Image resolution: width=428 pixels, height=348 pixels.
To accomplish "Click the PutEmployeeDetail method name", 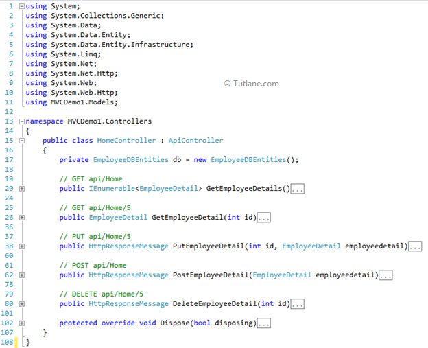I will 209,246.
